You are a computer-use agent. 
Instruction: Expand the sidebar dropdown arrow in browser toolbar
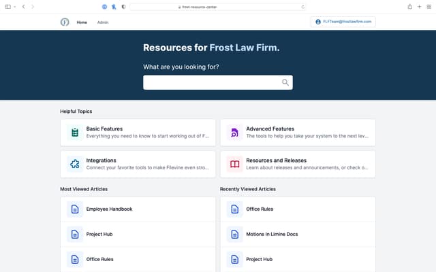click(x=15, y=7)
